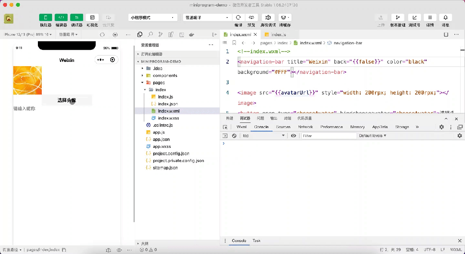Switch to the Task drawer tab
Screen dimensions: 465x254
tap(257, 241)
